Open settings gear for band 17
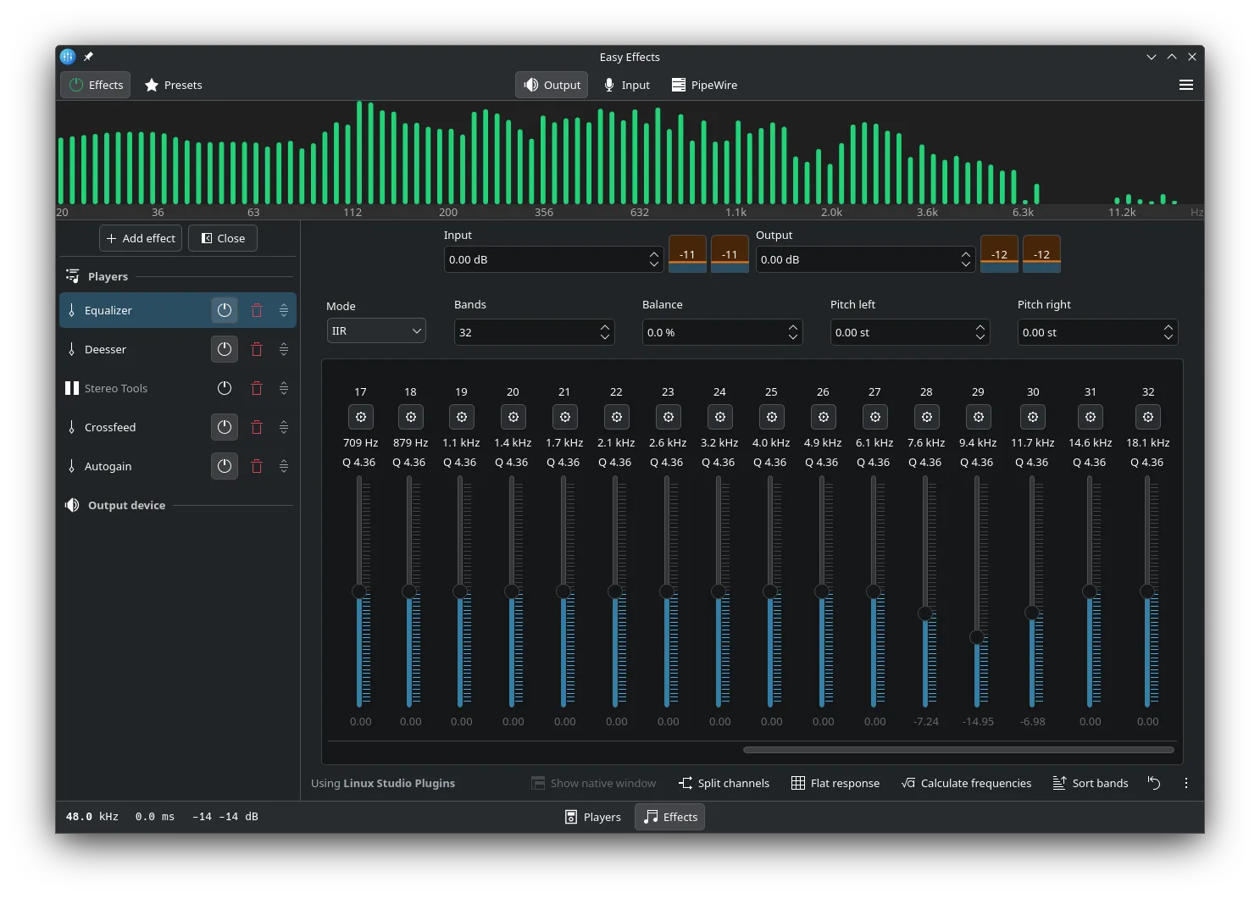 coord(361,417)
